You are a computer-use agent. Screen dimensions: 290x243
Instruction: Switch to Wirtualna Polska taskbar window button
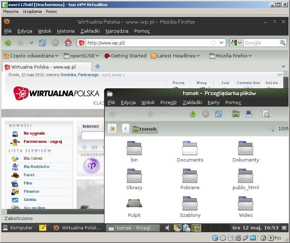78,228
